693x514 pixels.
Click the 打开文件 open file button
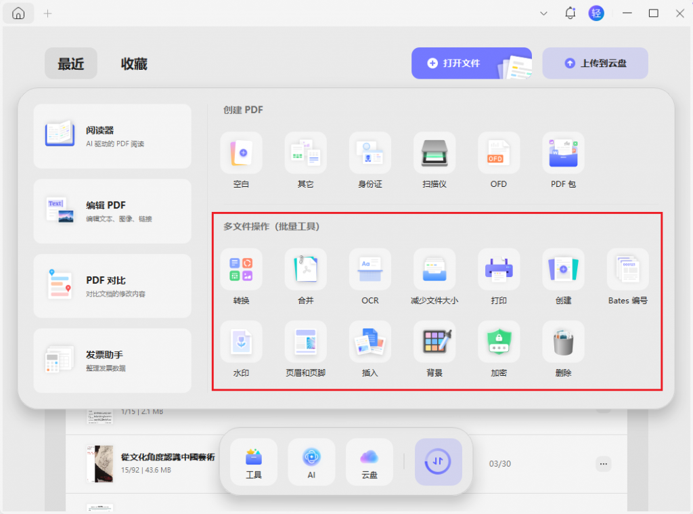point(472,63)
